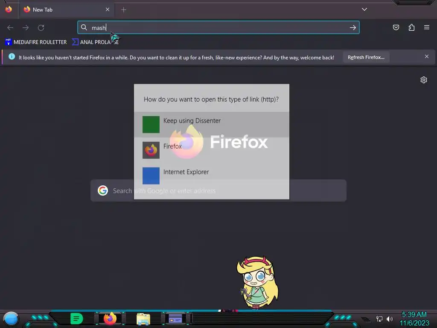Click the search magnifier in the address bar
Viewport: 437px width, 328px height.
[x=84, y=27]
